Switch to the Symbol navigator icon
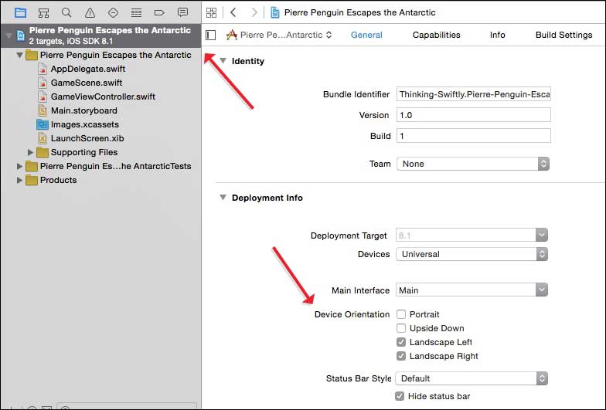This screenshot has height=410, width=606. 43,12
